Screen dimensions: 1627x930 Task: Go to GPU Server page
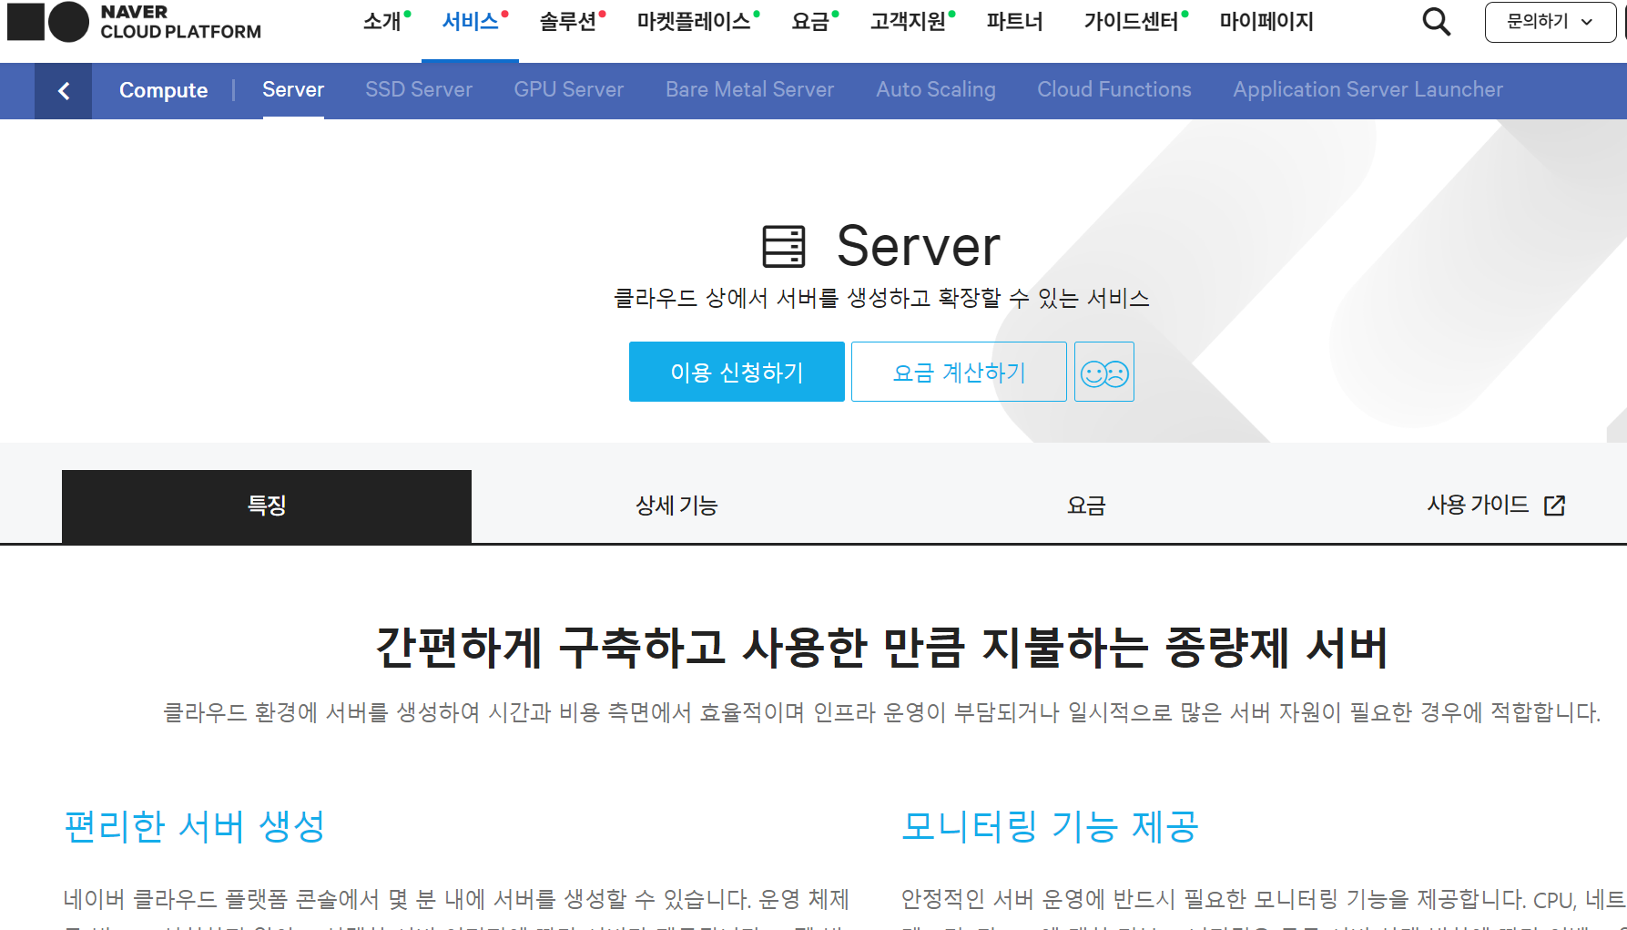pos(569,89)
